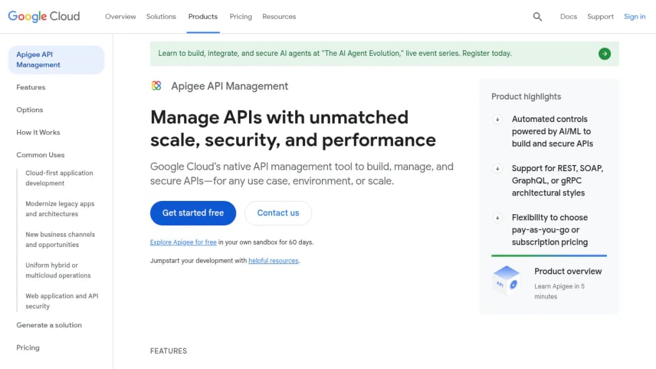Image resolution: width=656 pixels, height=369 pixels.
Task: Expand the Flexibility to choose pricing highlight
Action: tap(497, 218)
